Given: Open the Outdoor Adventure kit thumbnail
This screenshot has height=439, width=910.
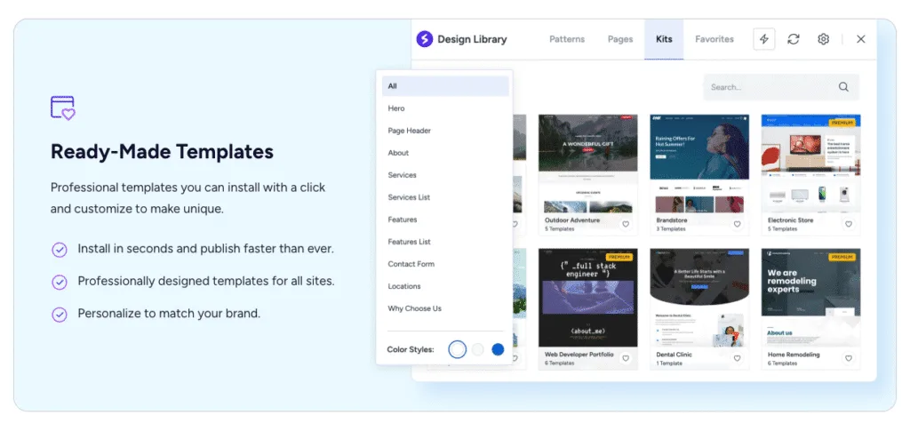Looking at the screenshot, I should click(x=588, y=164).
